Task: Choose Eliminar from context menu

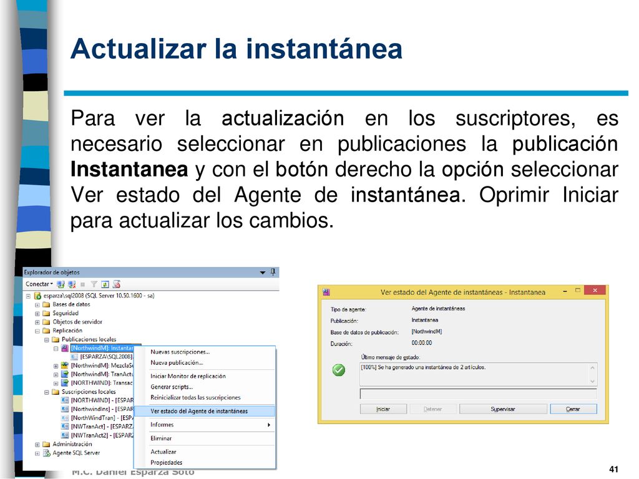Action: coord(205,438)
